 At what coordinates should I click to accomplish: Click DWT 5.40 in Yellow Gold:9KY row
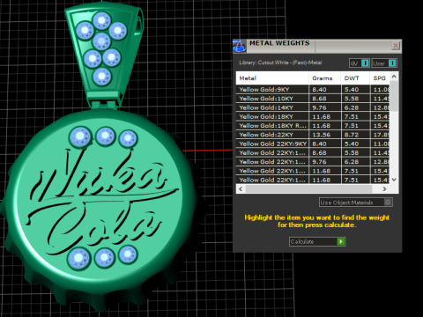coord(352,90)
